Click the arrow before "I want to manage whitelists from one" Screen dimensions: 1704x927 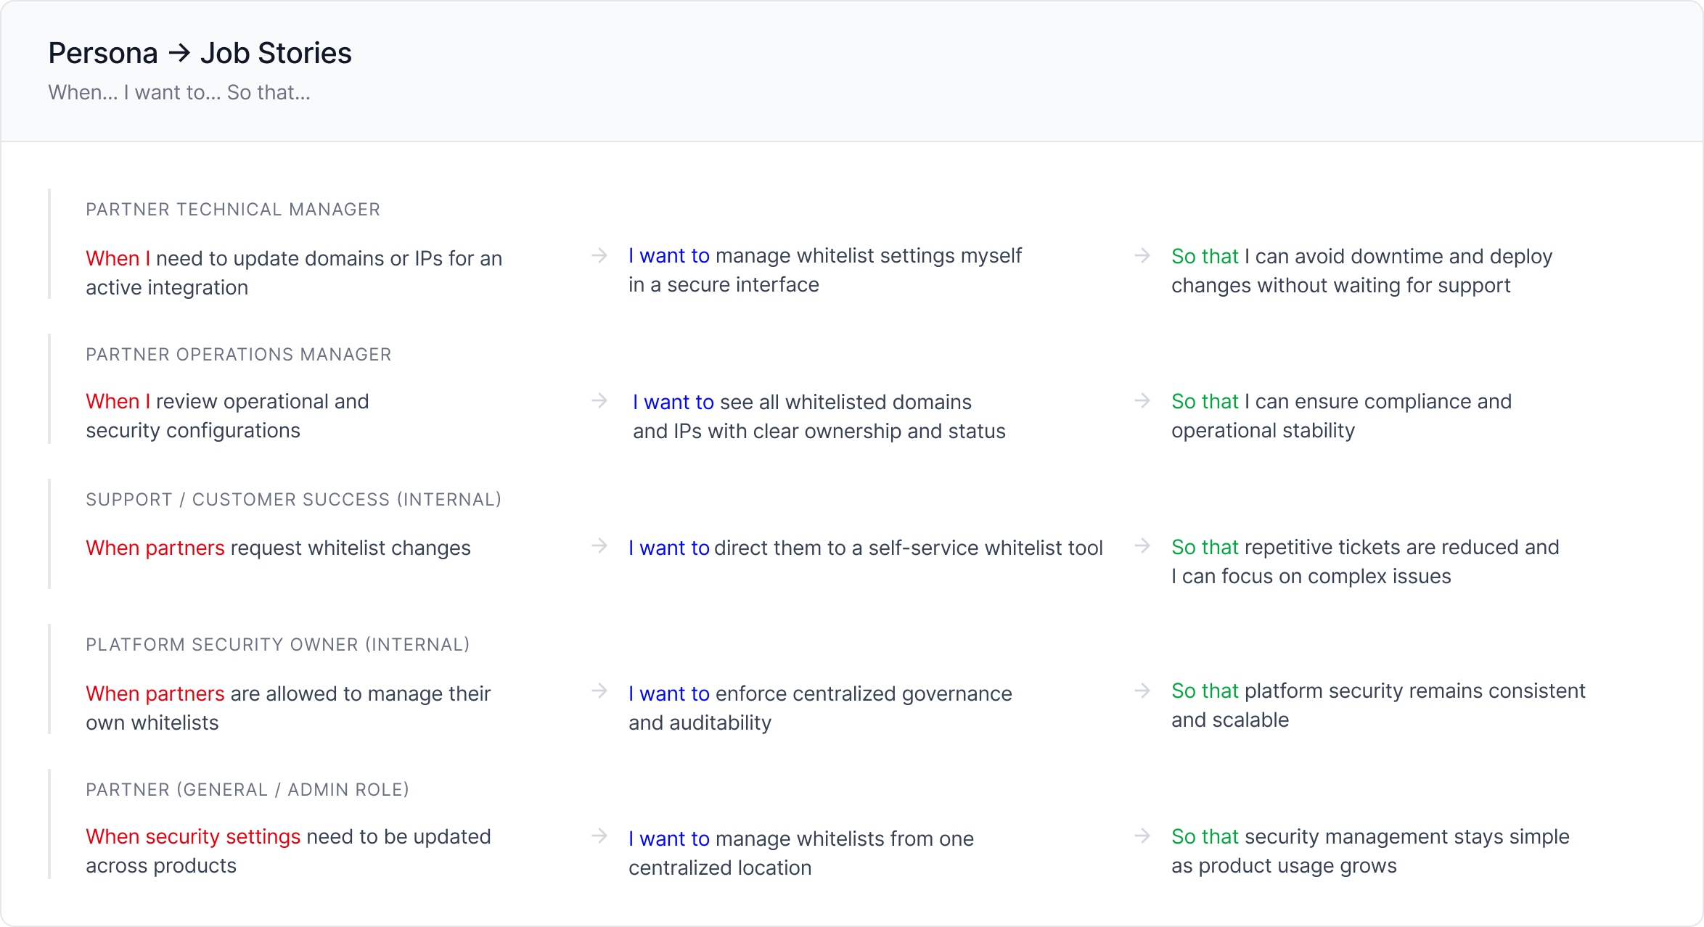(599, 836)
